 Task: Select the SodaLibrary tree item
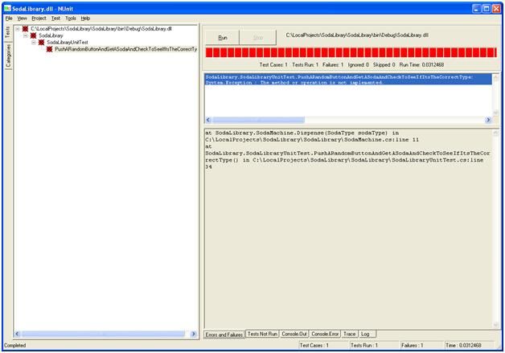[x=51, y=35]
